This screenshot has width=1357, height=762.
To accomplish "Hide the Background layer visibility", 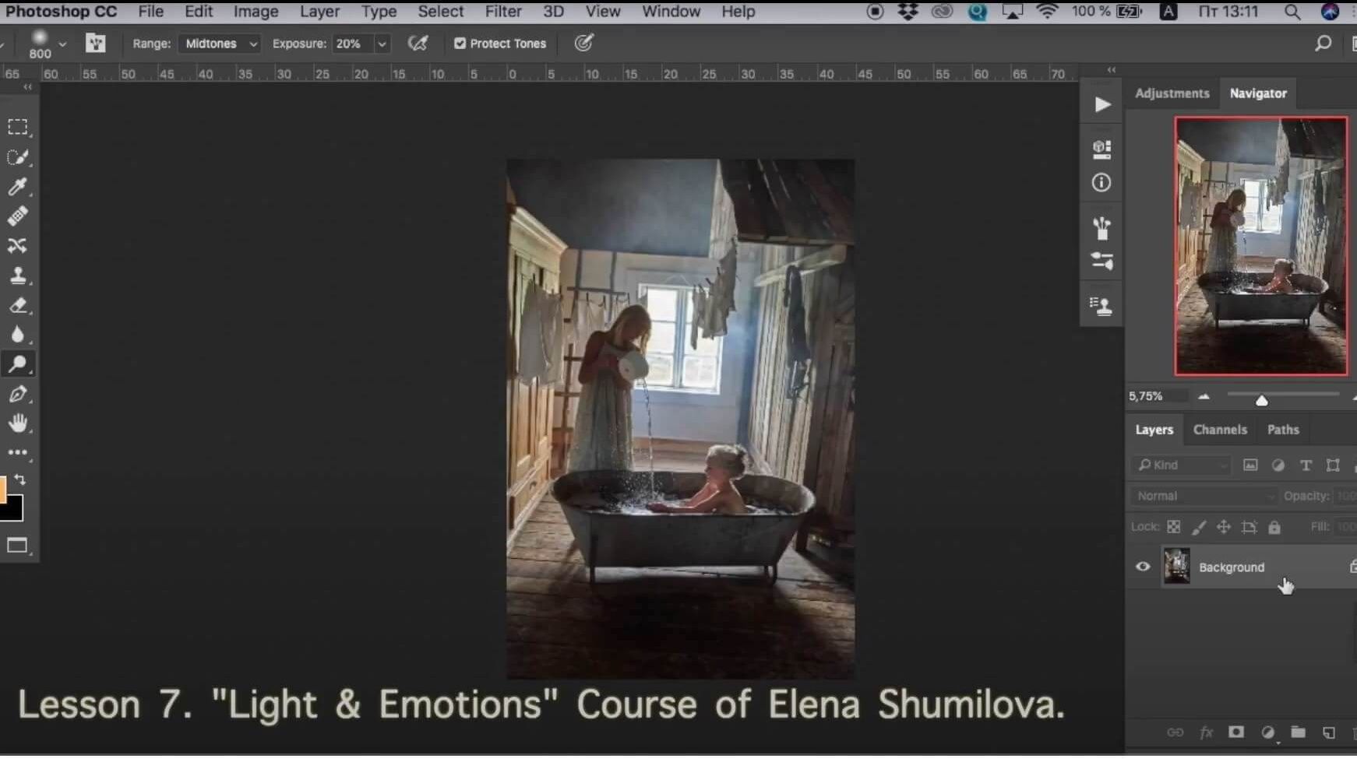I will 1143,567.
